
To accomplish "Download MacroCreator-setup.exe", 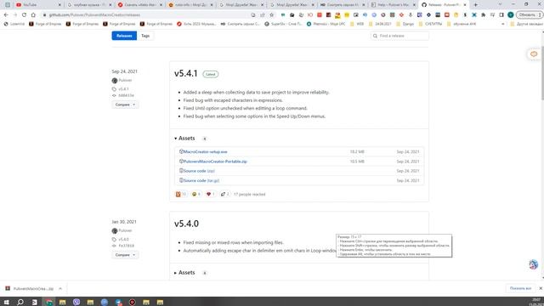I will coord(205,152).
